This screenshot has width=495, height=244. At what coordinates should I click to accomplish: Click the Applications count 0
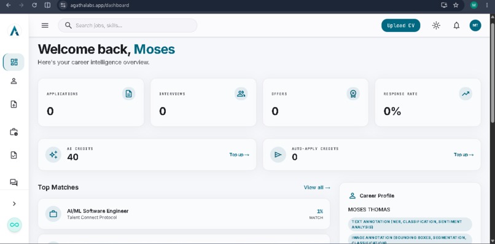(50, 111)
